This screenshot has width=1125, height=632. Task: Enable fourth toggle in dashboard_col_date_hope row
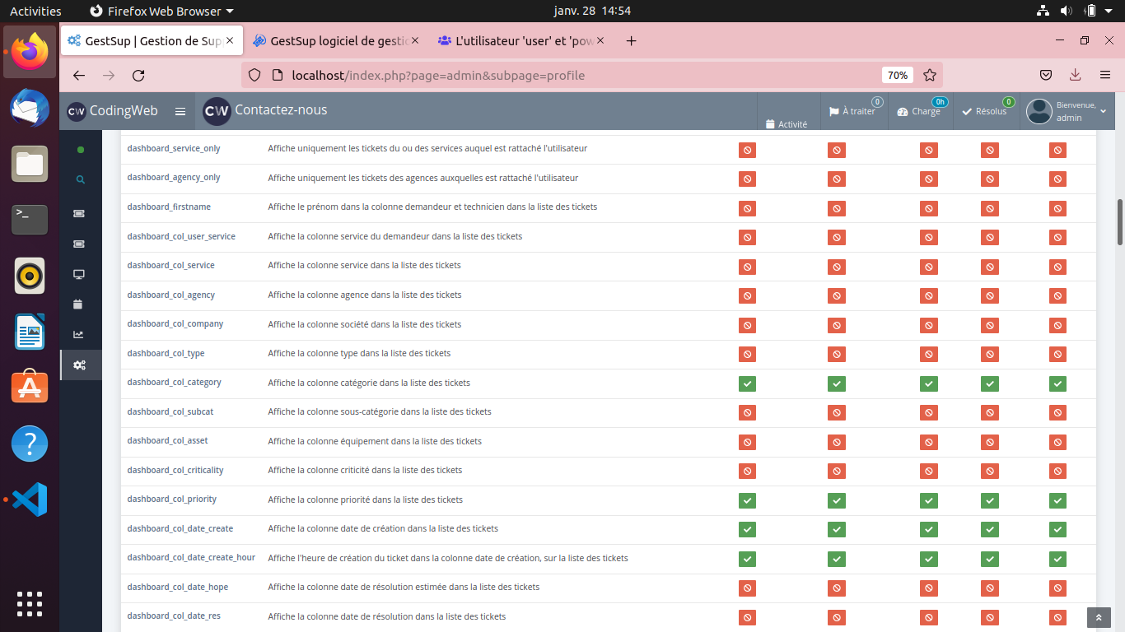990,588
